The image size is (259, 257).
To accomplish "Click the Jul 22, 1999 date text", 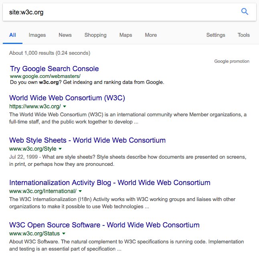I will pos(24,157).
